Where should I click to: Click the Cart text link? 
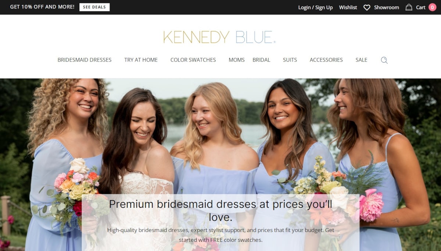click(x=421, y=7)
